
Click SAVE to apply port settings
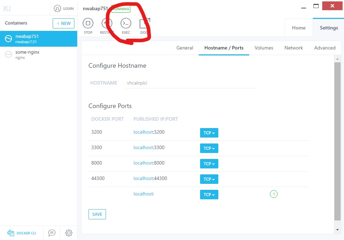click(97, 214)
